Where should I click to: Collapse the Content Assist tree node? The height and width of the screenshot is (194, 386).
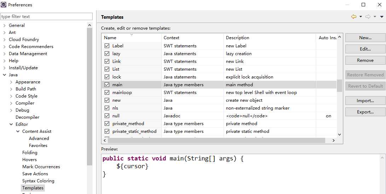[18, 131]
